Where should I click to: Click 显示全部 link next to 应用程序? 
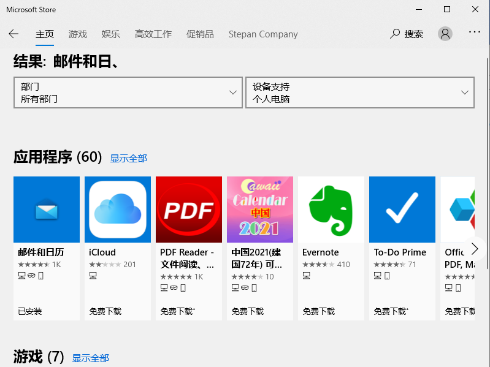[x=129, y=158]
